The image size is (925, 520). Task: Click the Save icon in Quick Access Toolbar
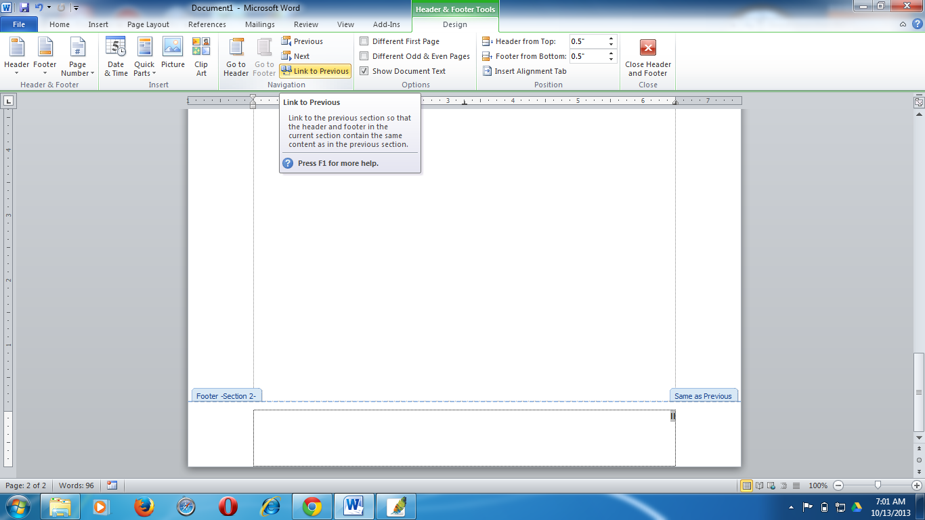(x=24, y=8)
